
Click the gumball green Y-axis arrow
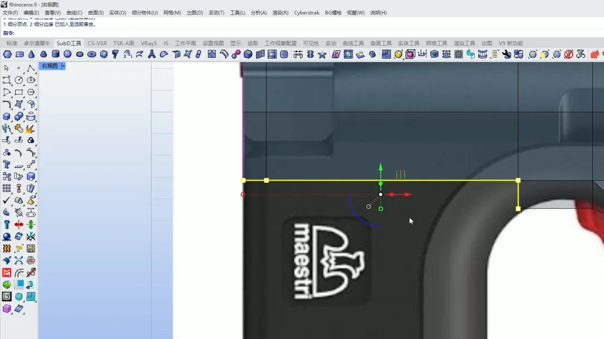(381, 167)
